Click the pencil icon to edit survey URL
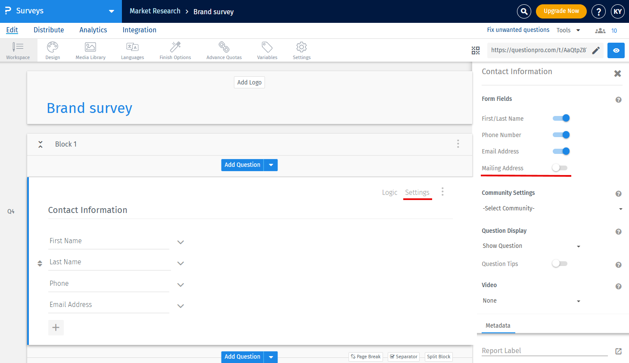This screenshot has width=629, height=363. click(596, 50)
